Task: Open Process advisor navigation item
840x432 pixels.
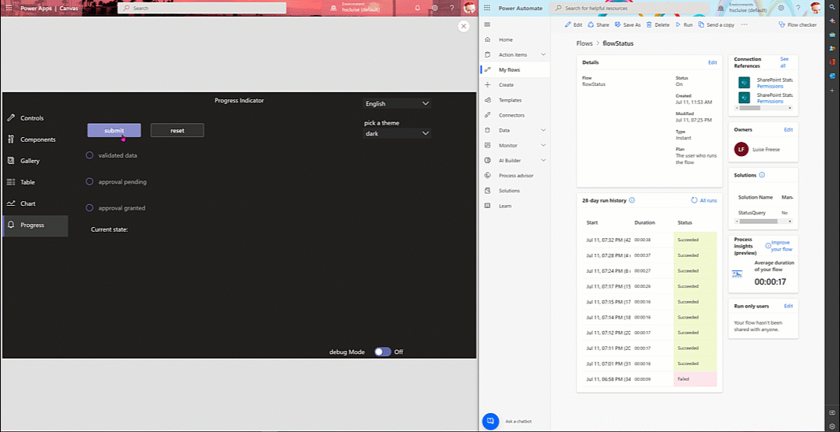Action: [516, 175]
